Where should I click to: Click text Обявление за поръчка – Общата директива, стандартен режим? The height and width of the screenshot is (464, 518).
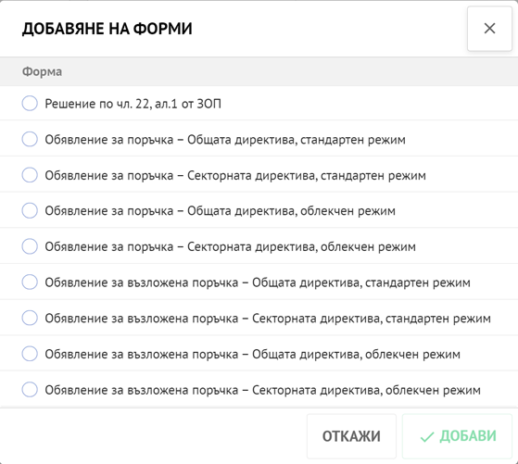point(225,140)
